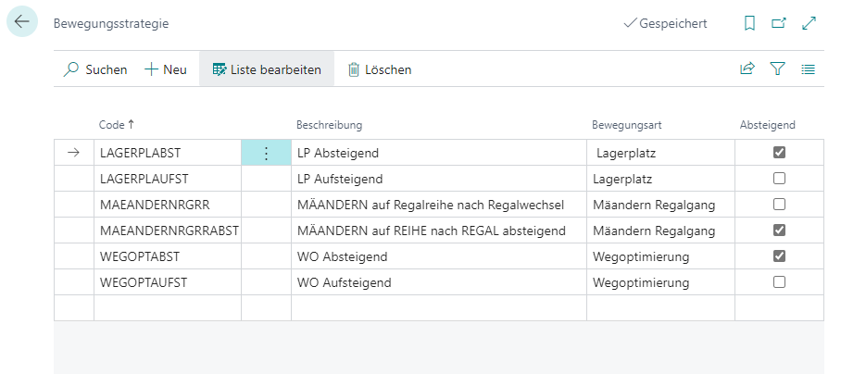Click the Löschen button
866x374 pixels.
click(379, 69)
